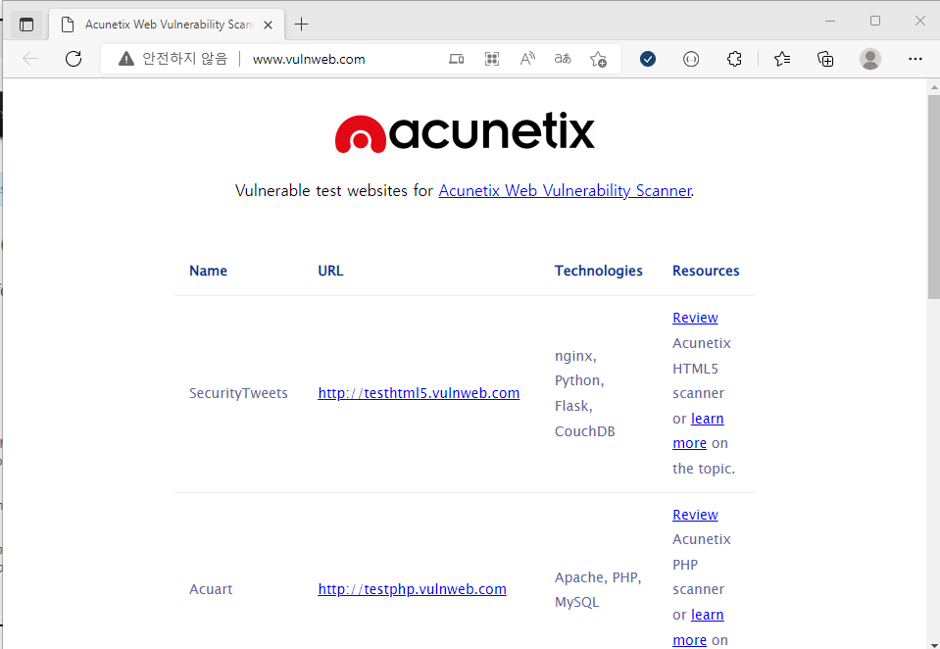
Task: Start read aloud from address bar
Action: point(527,59)
